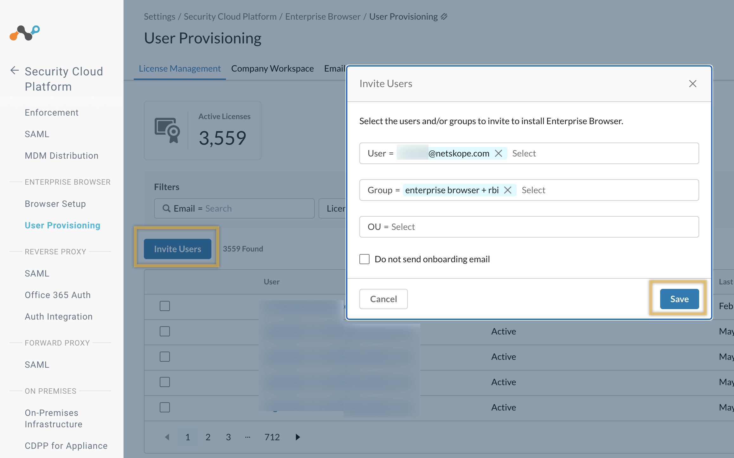The width and height of the screenshot is (734, 458).
Task: Remove the enterprise browser + rbi group chip
Action: (508, 190)
